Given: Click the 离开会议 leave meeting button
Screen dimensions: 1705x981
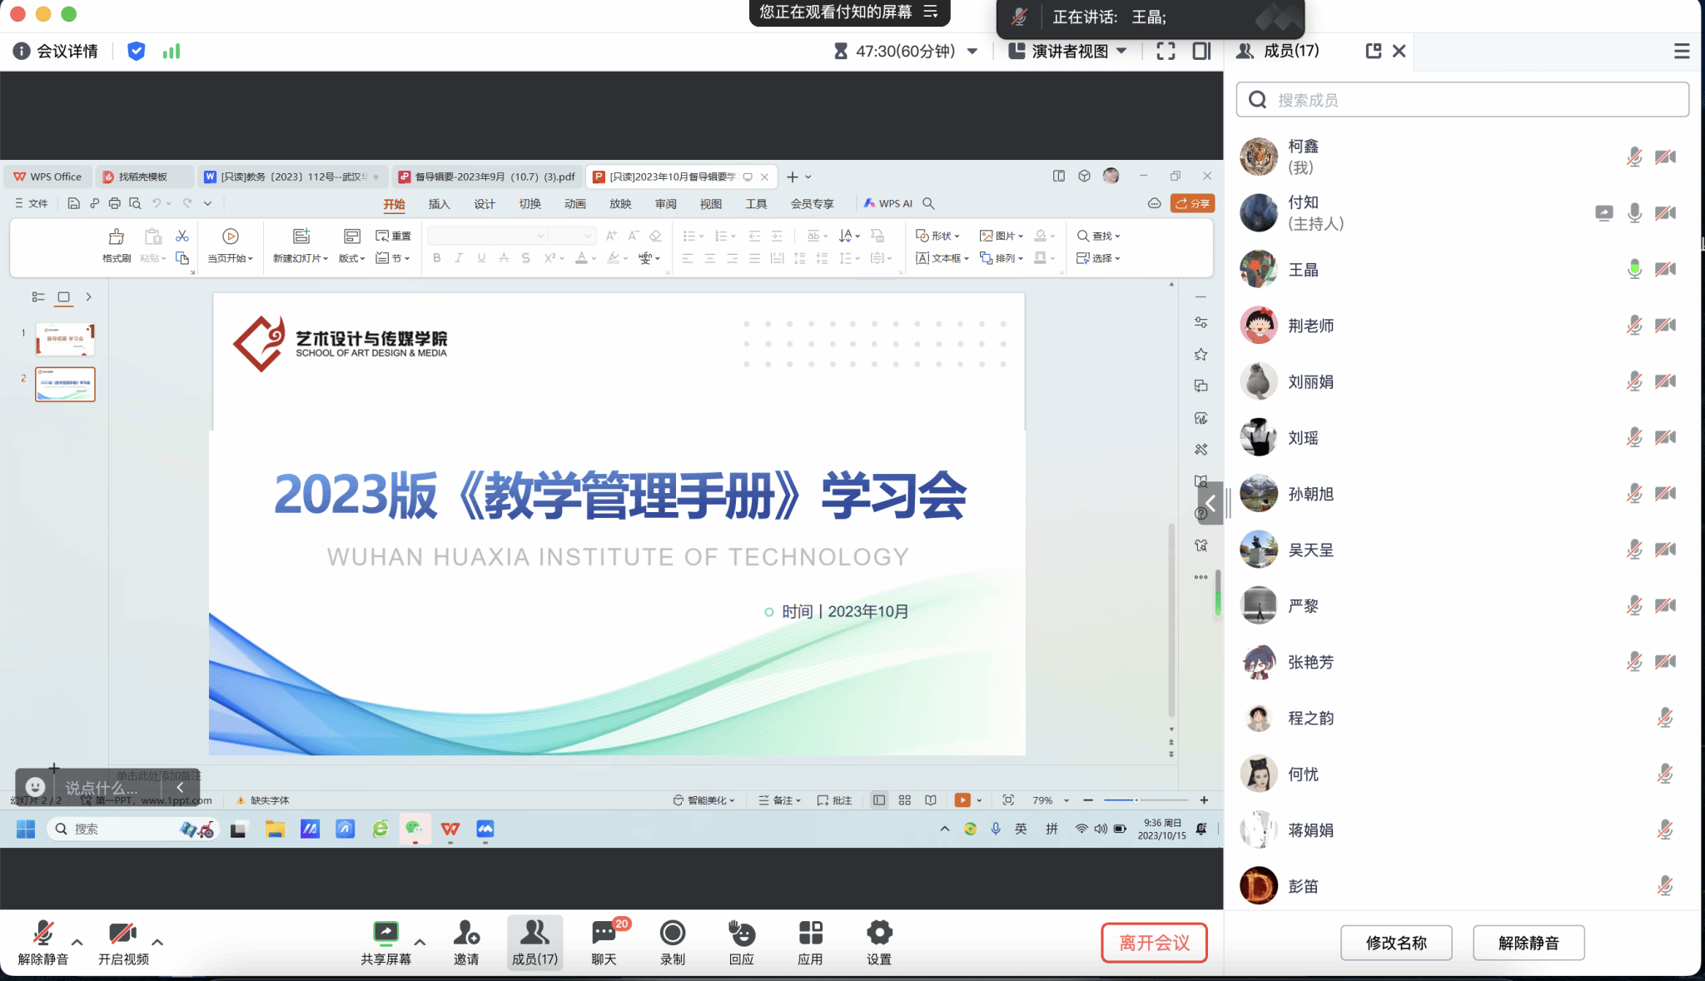Looking at the screenshot, I should 1154,943.
